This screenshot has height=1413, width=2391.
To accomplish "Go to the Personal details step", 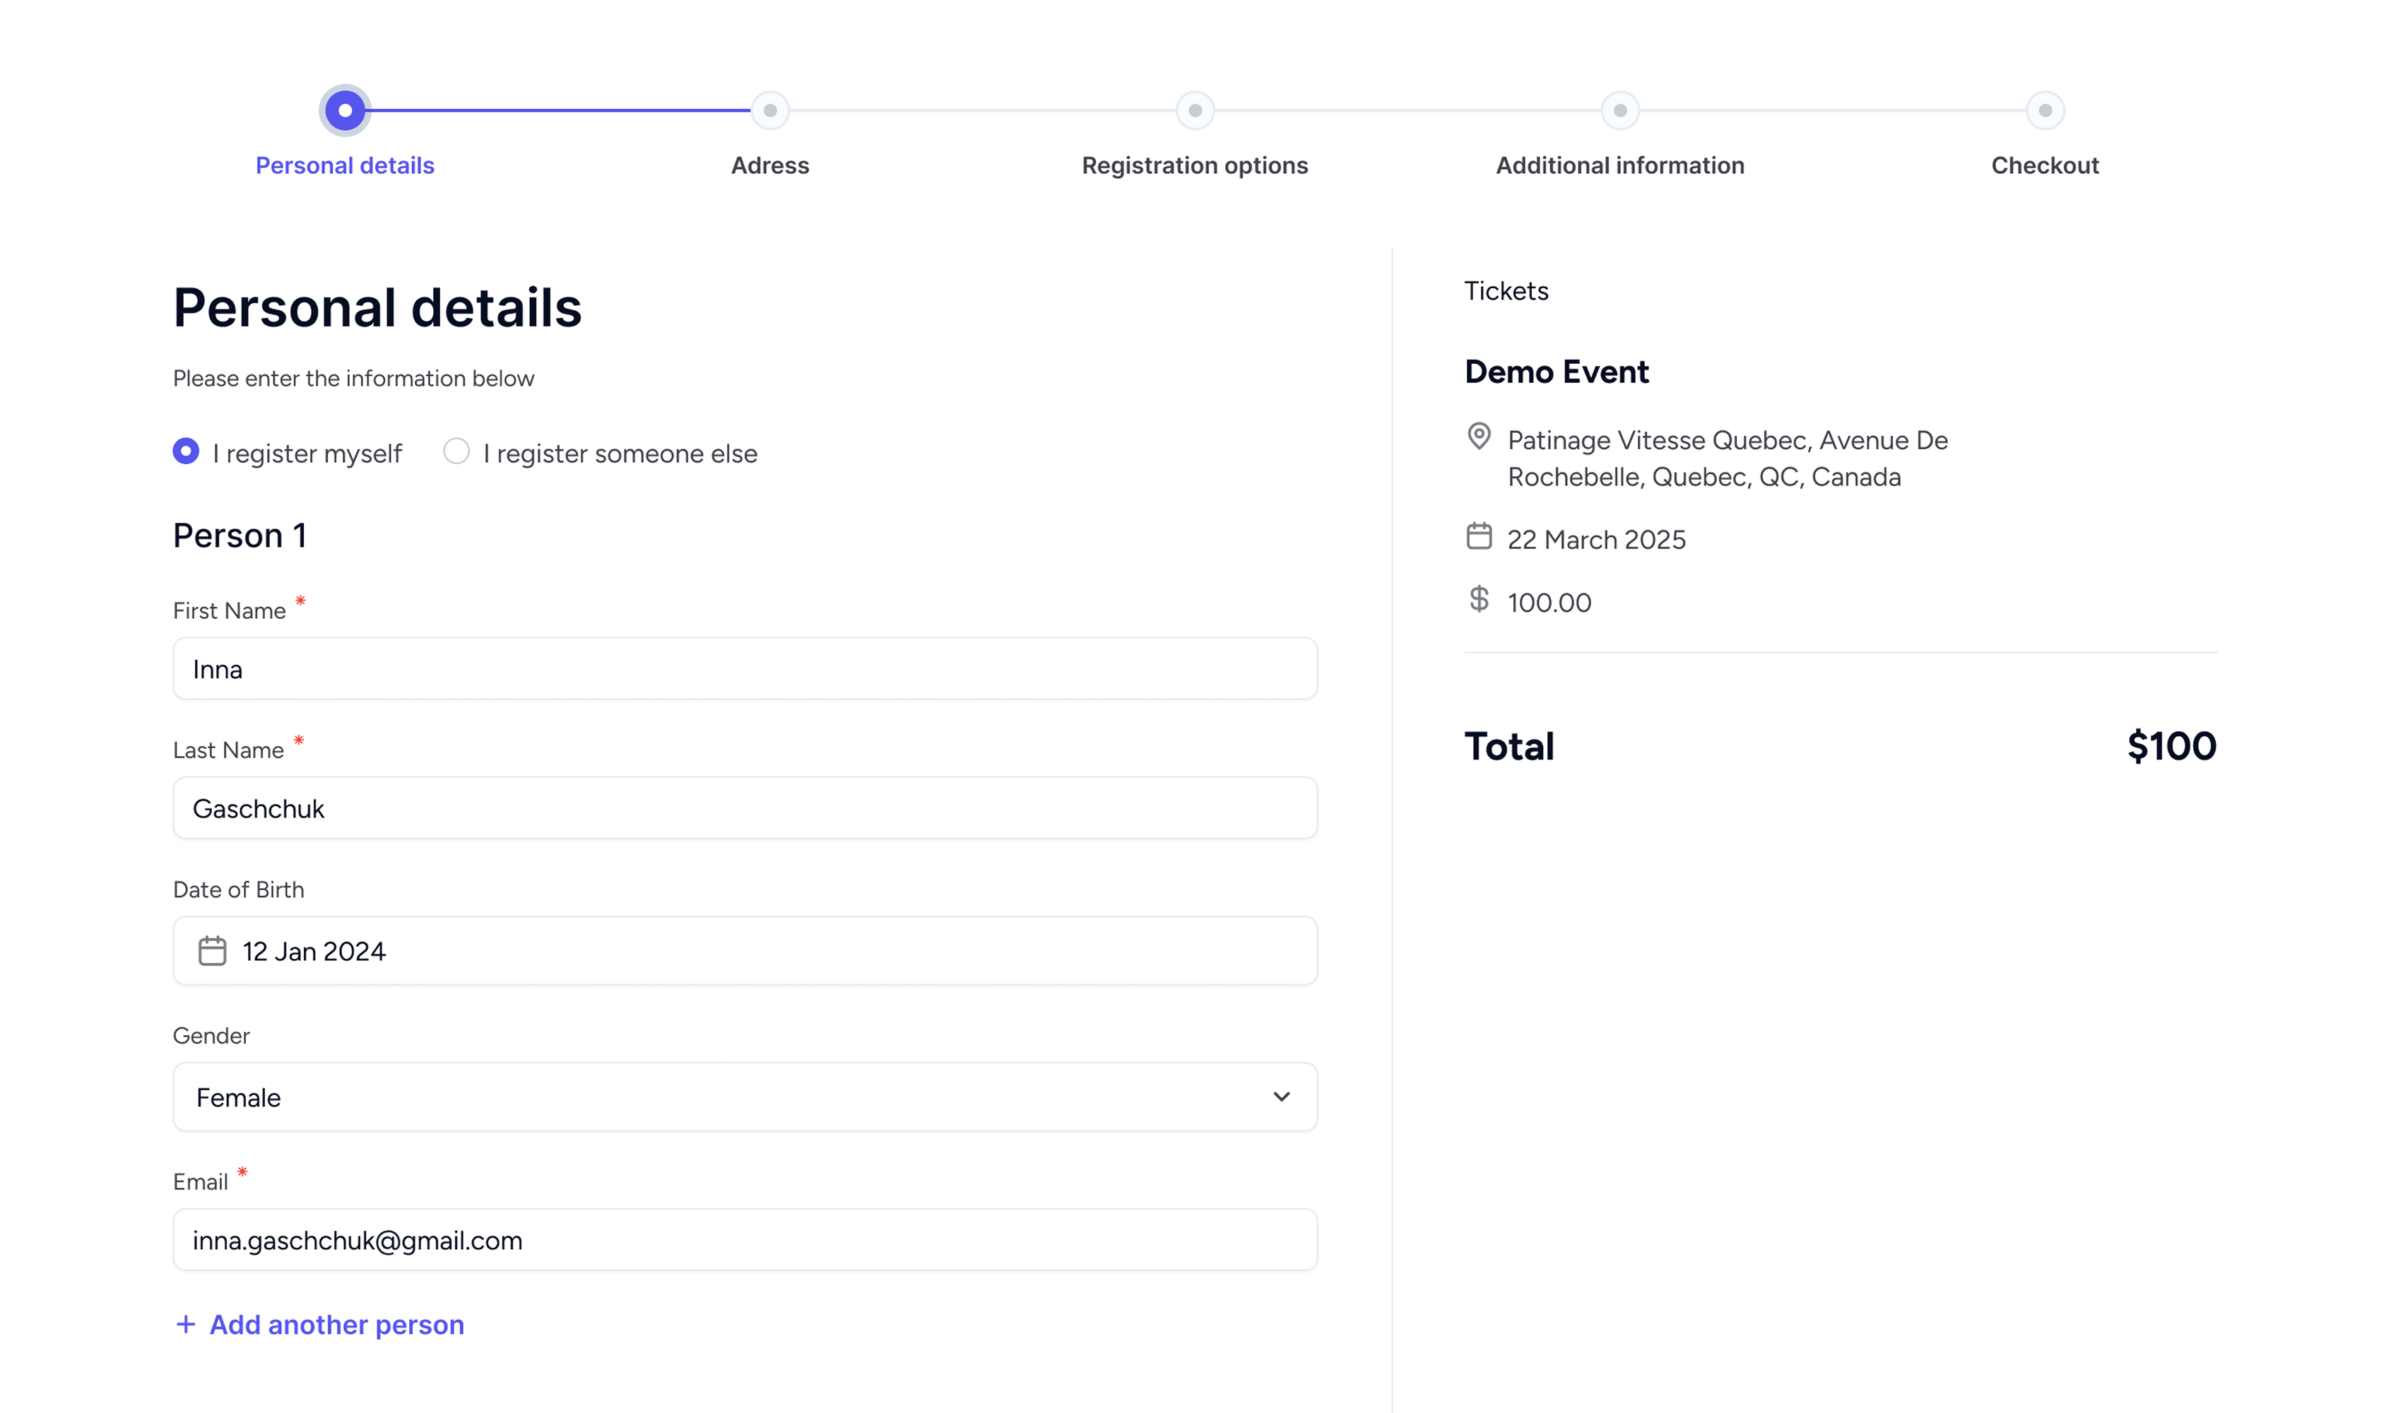I will click(345, 166).
